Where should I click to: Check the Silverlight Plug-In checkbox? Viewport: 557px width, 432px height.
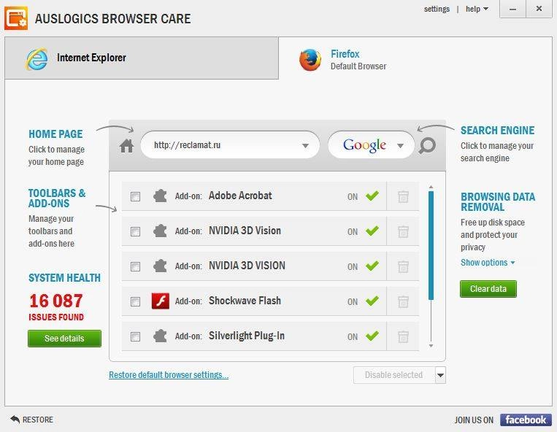[135, 336]
